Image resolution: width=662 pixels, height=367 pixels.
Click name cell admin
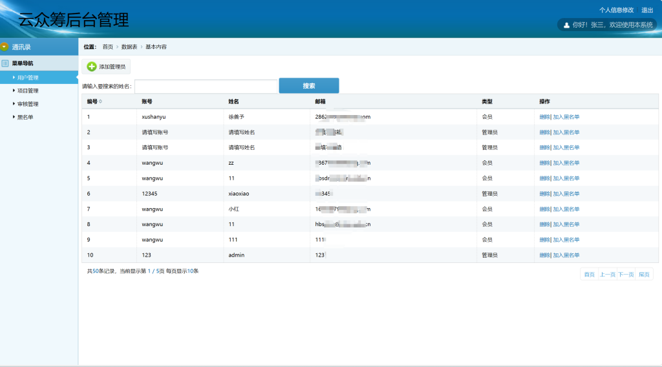click(x=237, y=255)
